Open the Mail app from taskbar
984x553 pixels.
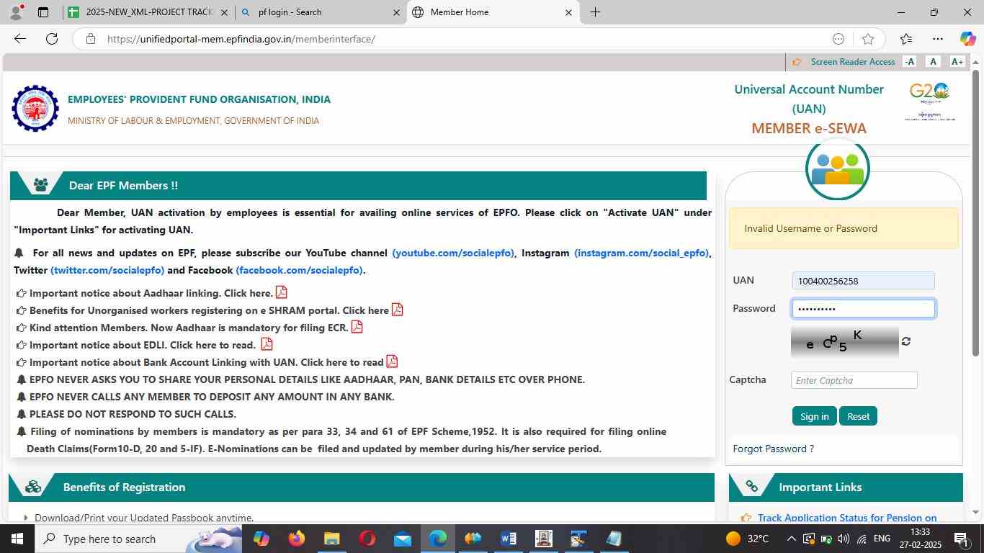(x=402, y=539)
